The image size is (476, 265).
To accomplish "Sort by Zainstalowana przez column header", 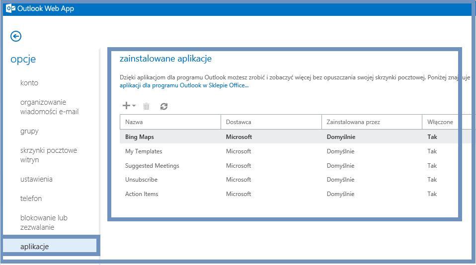I will pyautogui.click(x=372, y=122).
